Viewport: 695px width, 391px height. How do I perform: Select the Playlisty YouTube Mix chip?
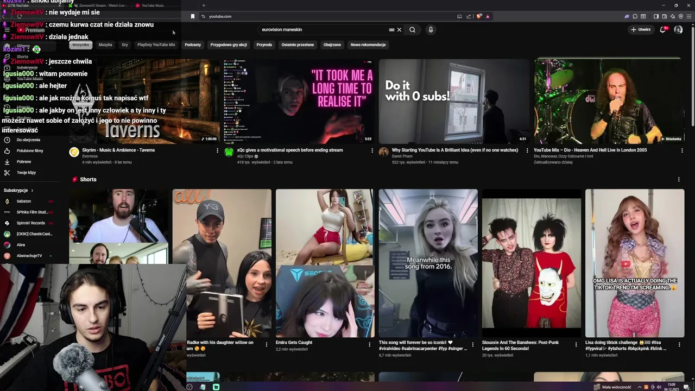(x=156, y=45)
